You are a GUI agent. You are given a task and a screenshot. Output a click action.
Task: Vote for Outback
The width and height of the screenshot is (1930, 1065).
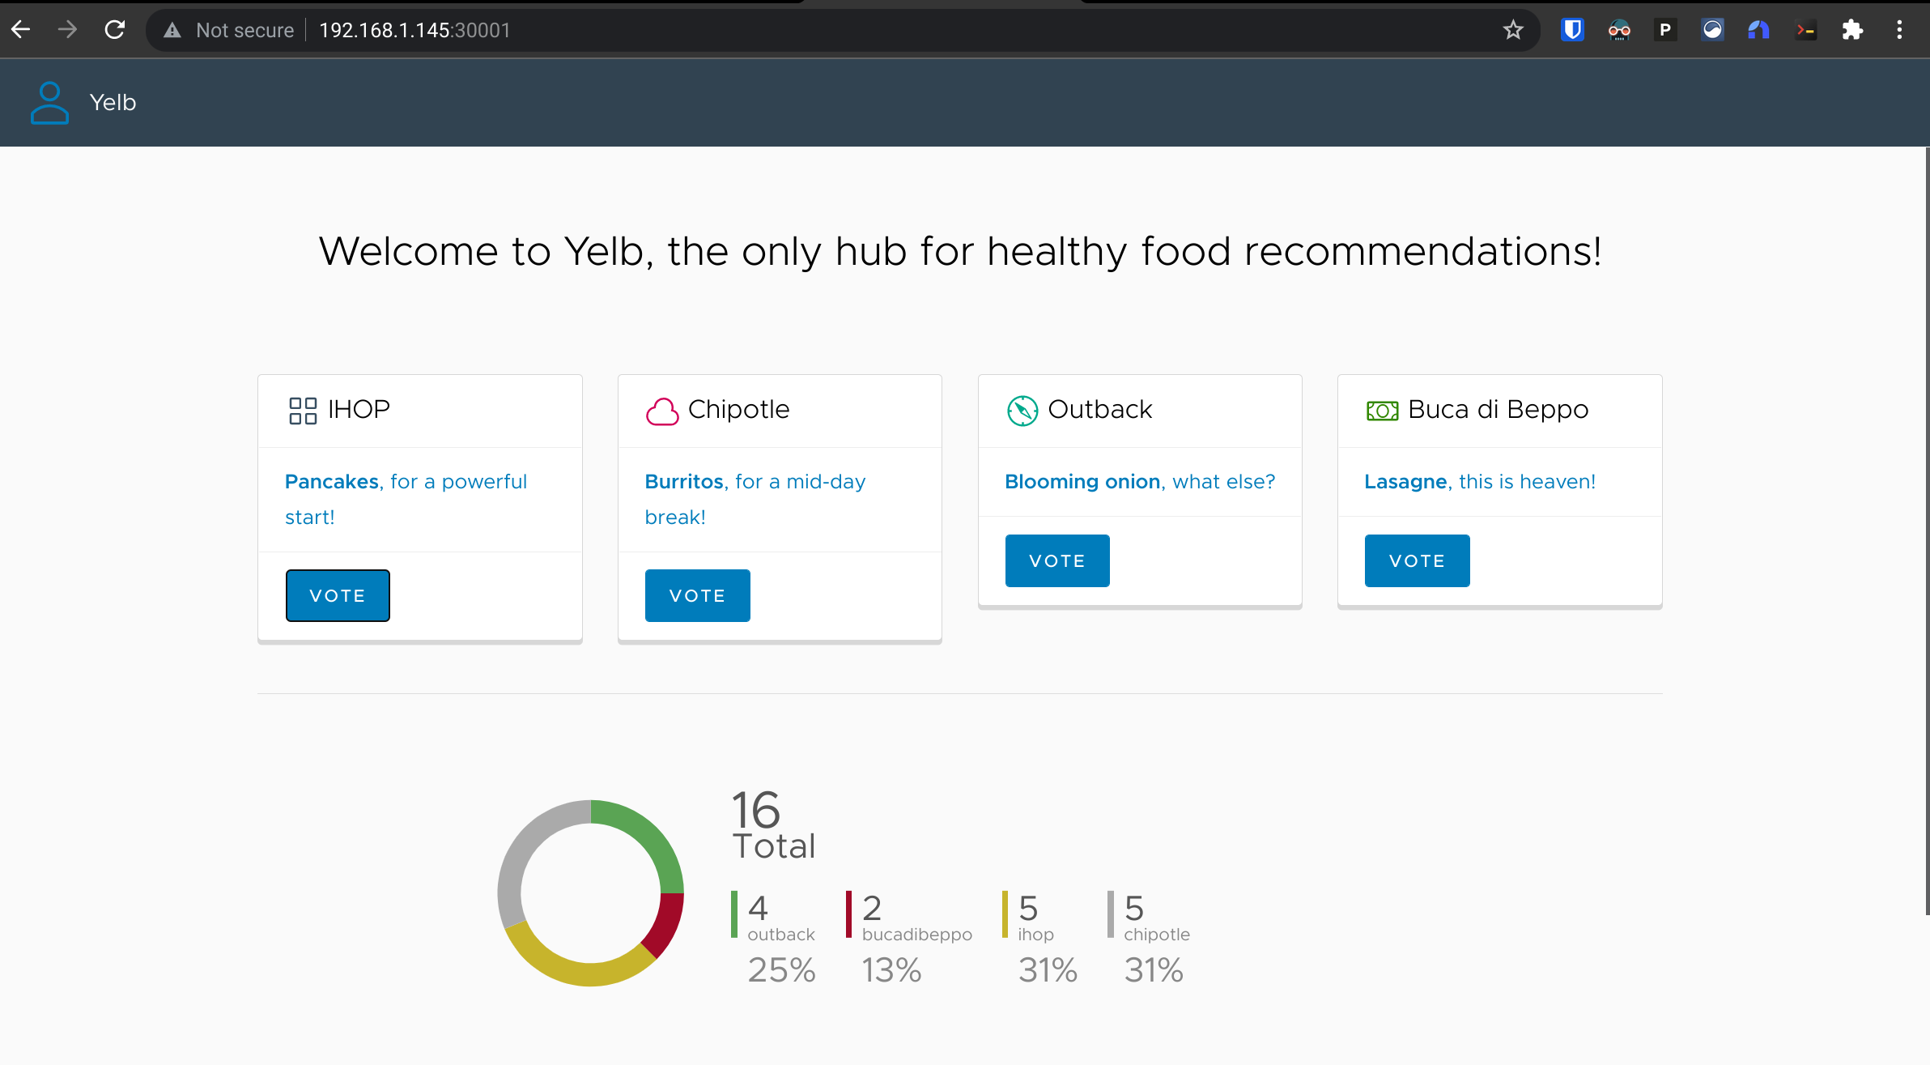point(1057,560)
